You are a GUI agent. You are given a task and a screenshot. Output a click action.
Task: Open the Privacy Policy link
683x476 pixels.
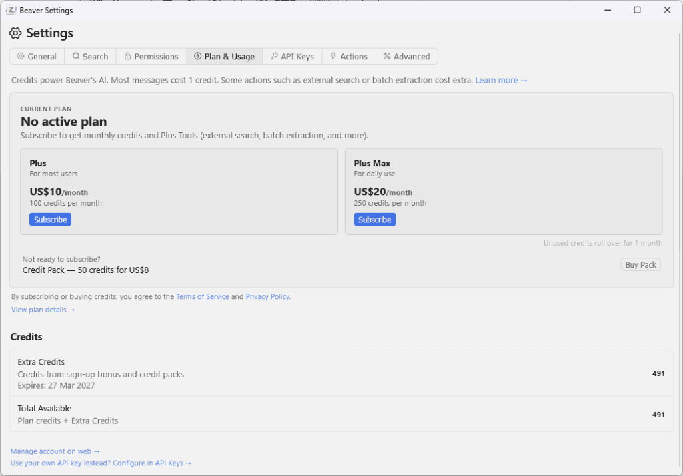click(x=267, y=297)
